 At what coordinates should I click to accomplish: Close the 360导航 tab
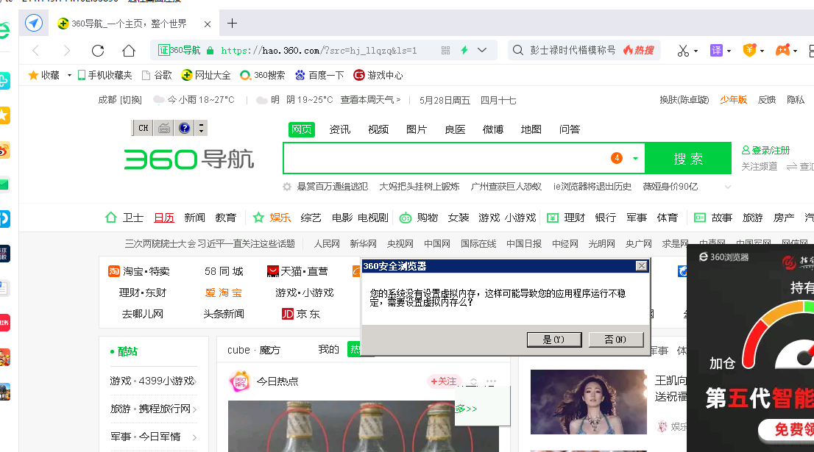click(207, 24)
